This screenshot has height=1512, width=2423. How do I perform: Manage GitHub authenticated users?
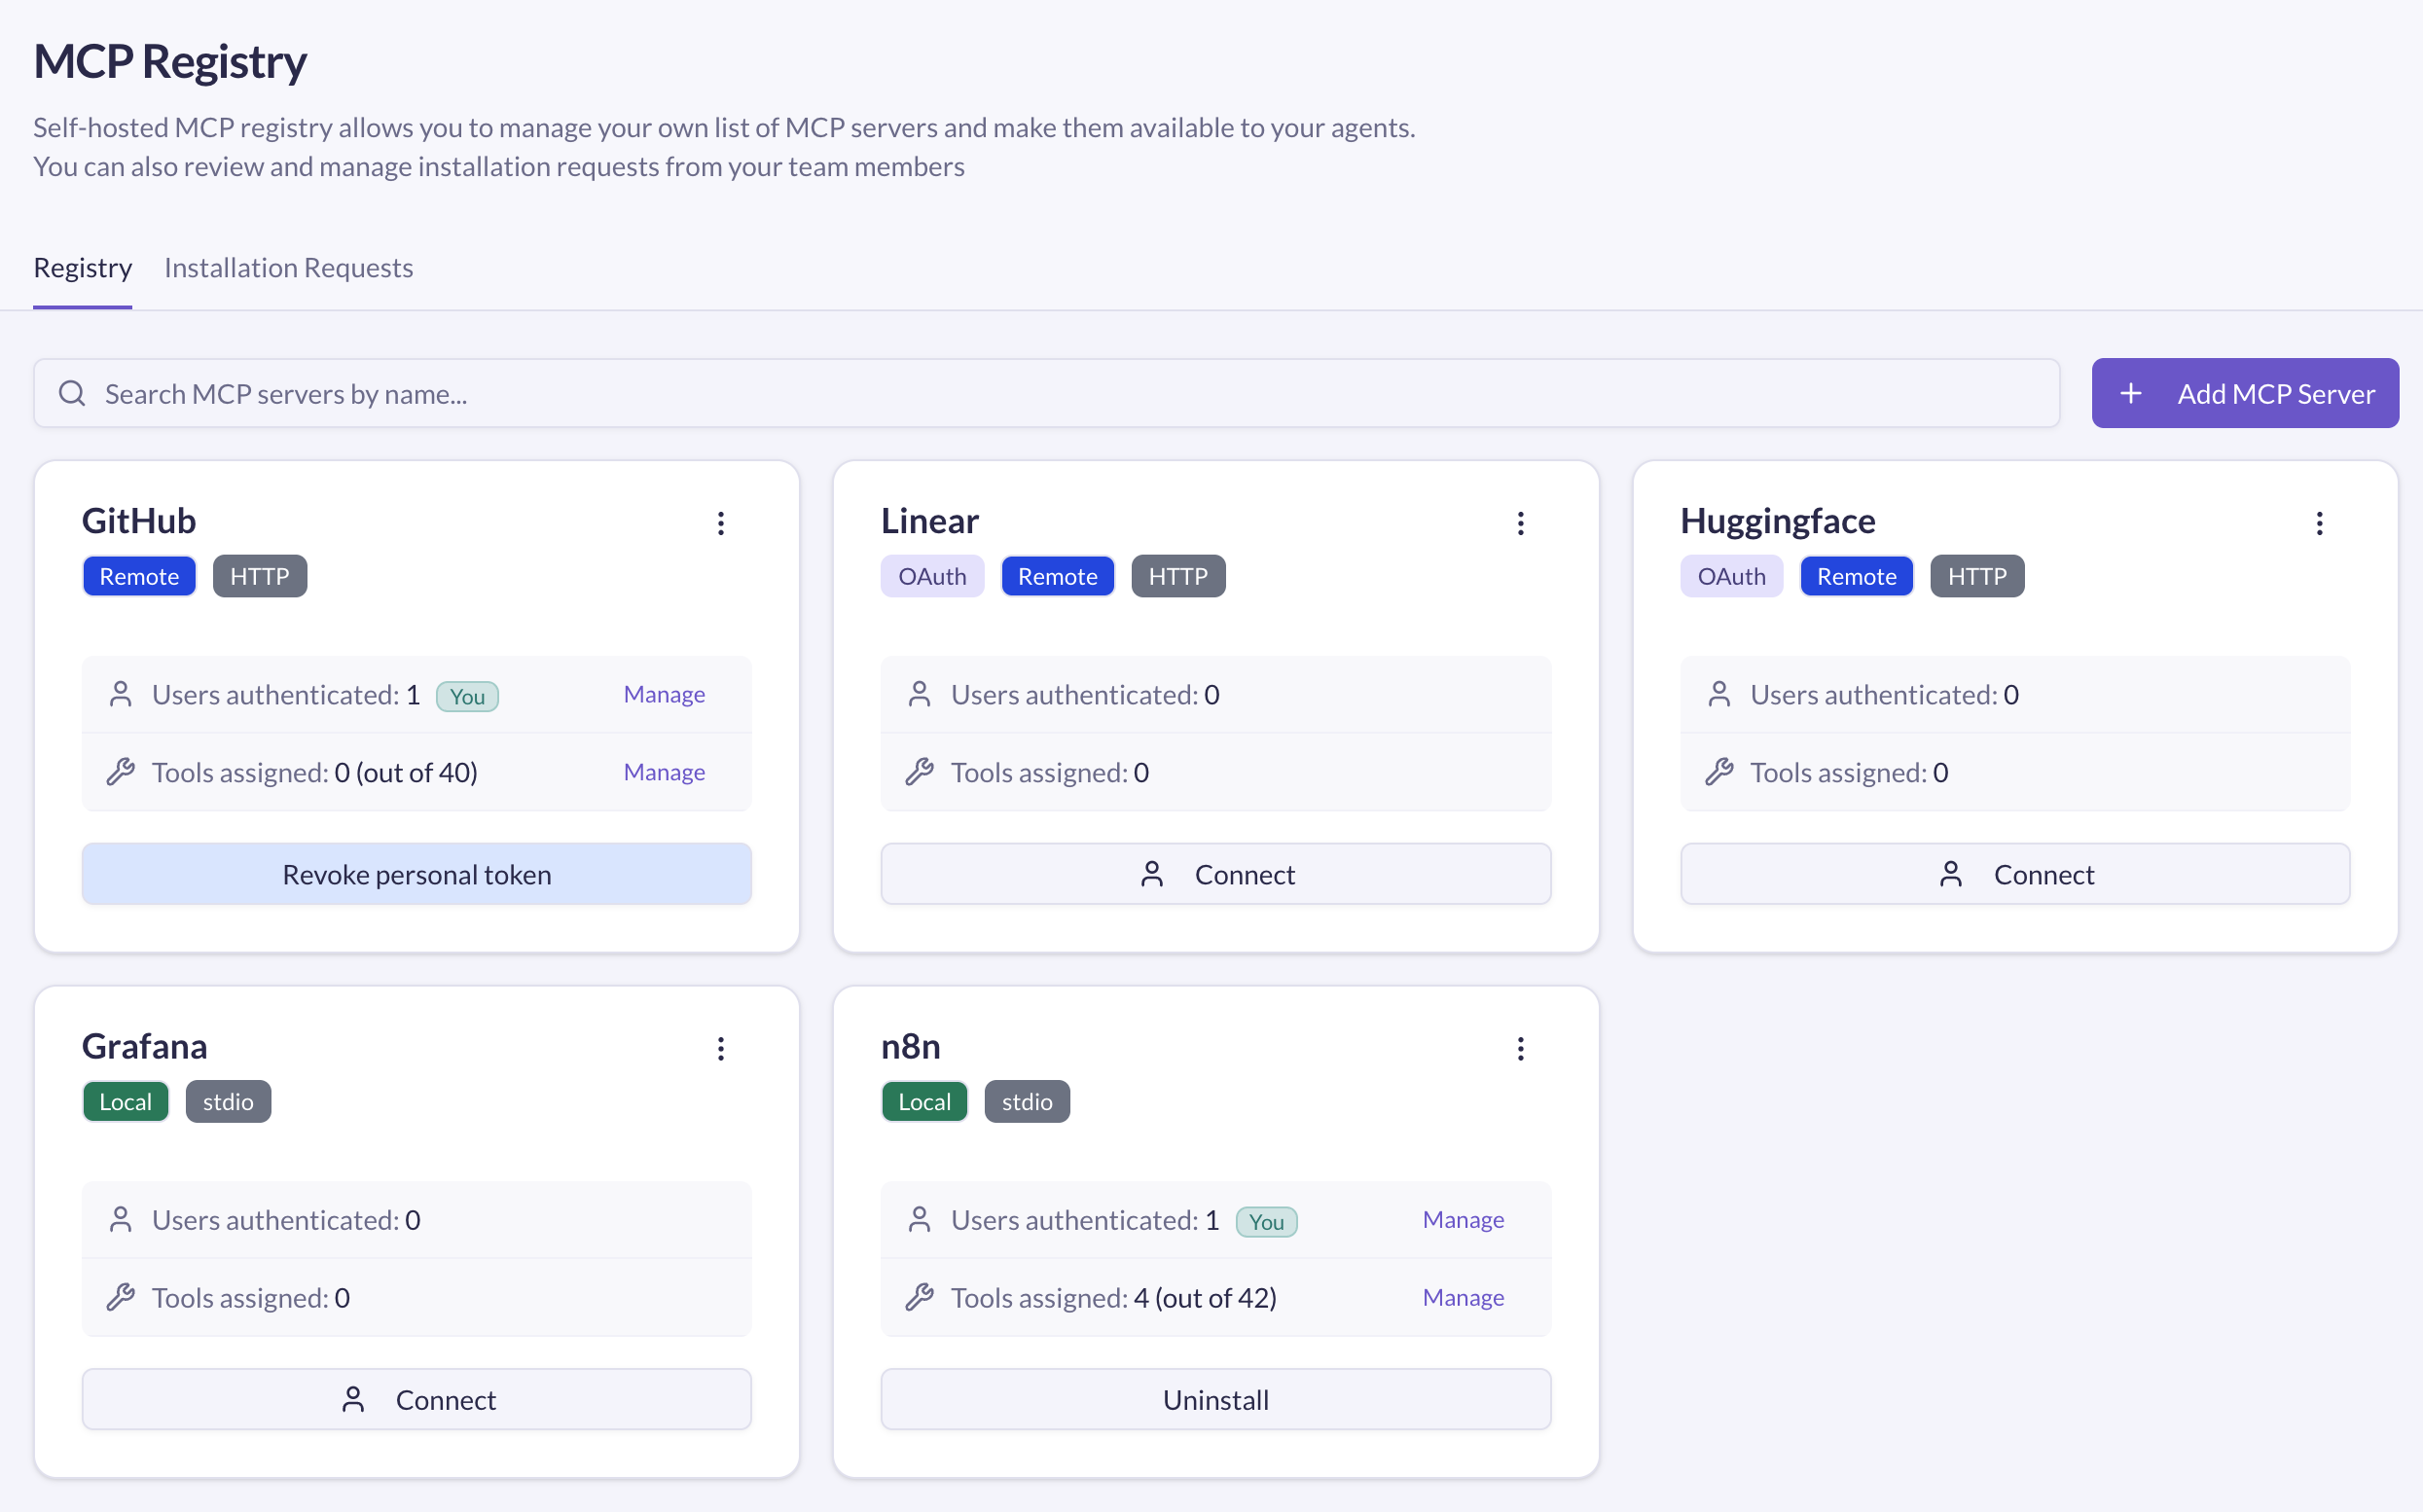664,694
